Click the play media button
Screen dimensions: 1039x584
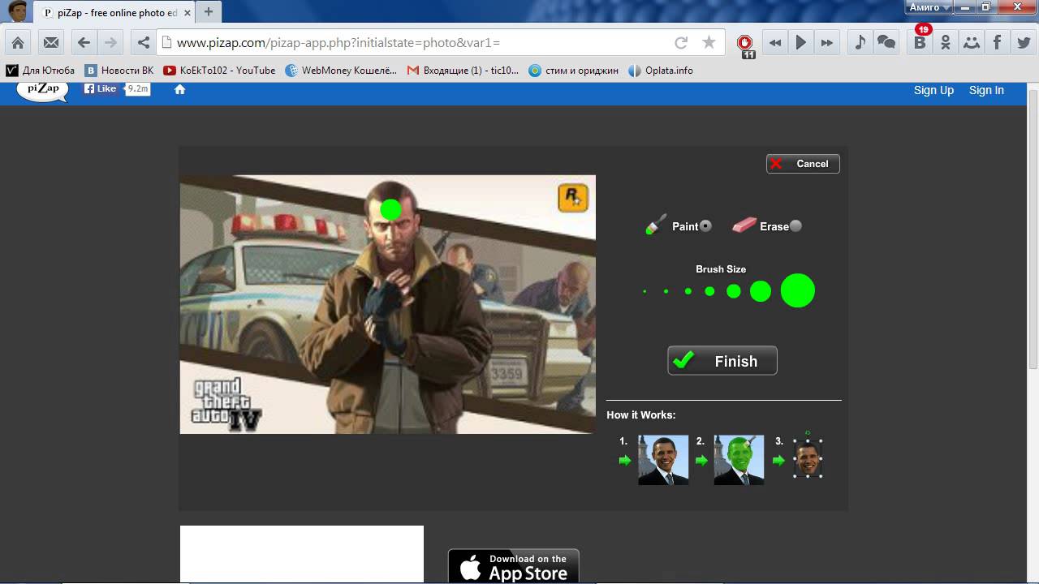(x=801, y=43)
